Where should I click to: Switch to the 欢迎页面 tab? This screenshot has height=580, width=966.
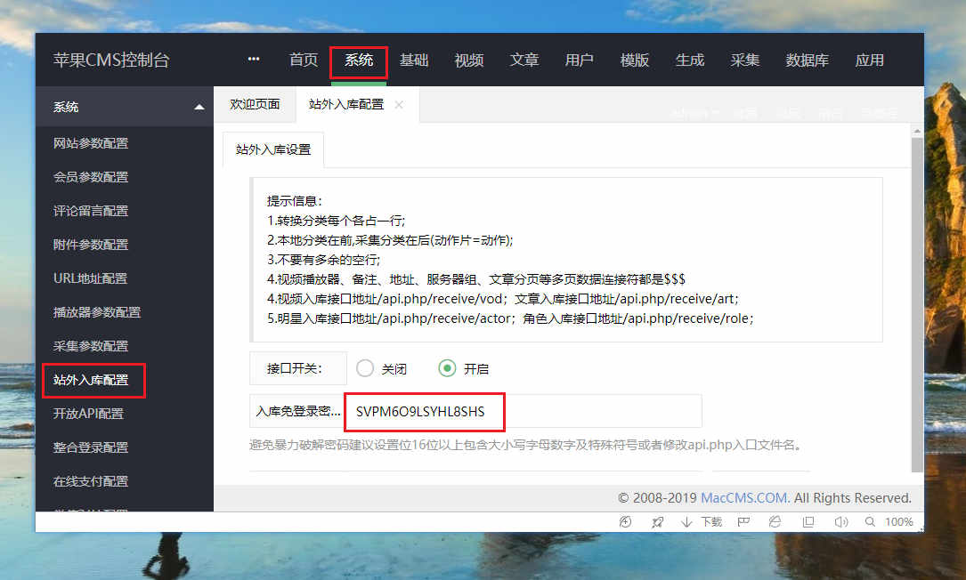(x=255, y=104)
